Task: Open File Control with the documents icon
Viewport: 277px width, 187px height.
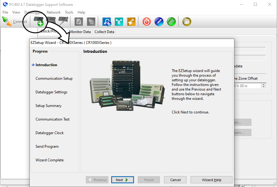Action: (x=91, y=22)
